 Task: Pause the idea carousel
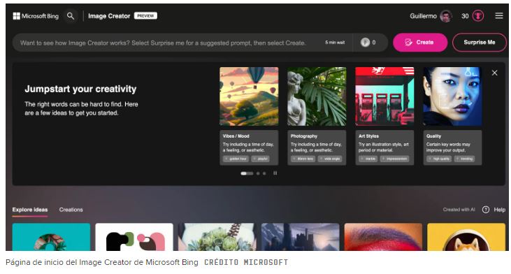pos(275,173)
